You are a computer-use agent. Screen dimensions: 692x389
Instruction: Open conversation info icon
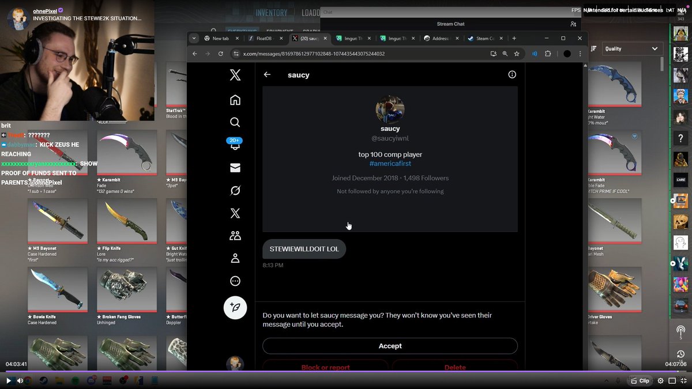512,74
